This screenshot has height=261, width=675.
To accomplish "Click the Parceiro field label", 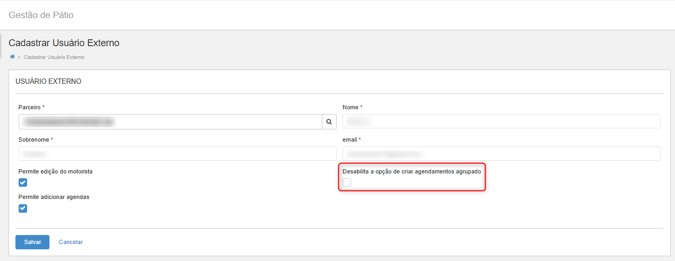I will pyautogui.click(x=29, y=107).
